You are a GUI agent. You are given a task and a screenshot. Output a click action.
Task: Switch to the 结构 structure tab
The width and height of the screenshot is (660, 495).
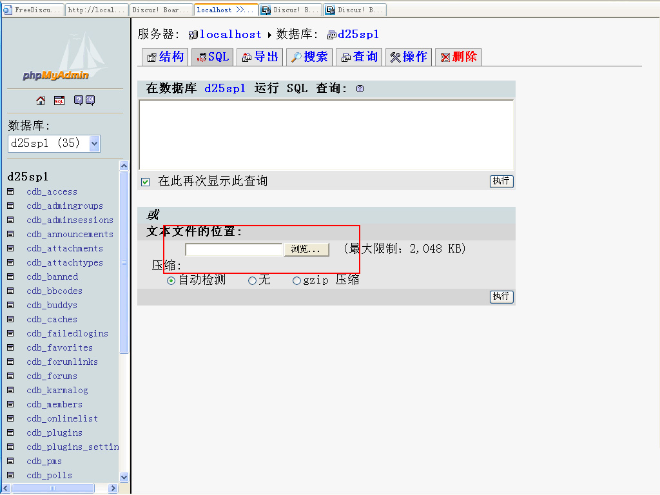click(165, 57)
